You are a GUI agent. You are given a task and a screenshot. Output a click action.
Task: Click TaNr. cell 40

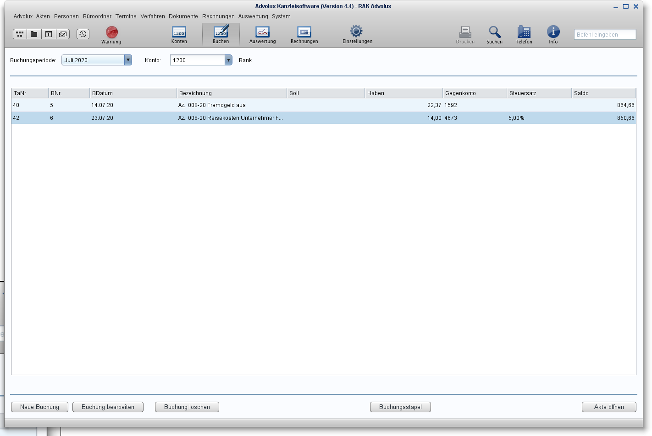click(x=16, y=105)
